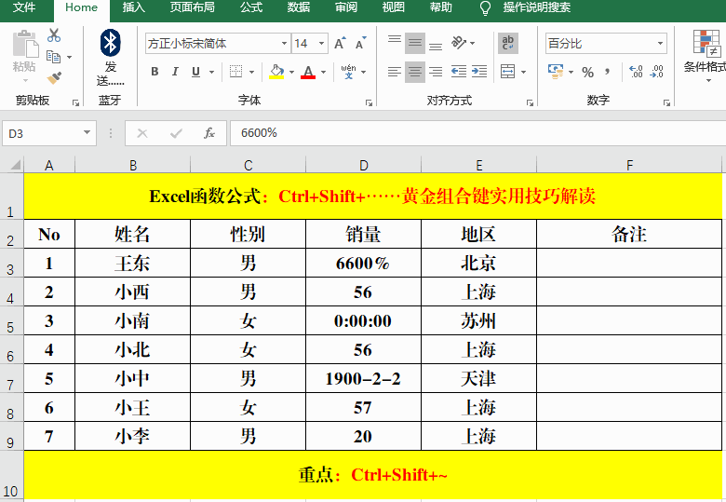Click the text orientation icon
726x502 pixels.
click(458, 43)
